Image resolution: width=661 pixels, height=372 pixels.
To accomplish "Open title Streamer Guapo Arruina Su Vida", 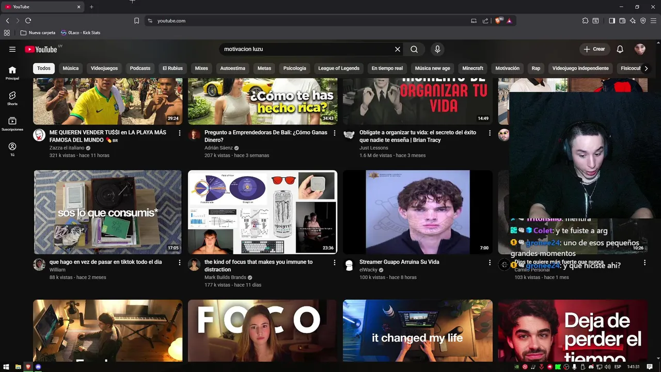I will tap(399, 262).
